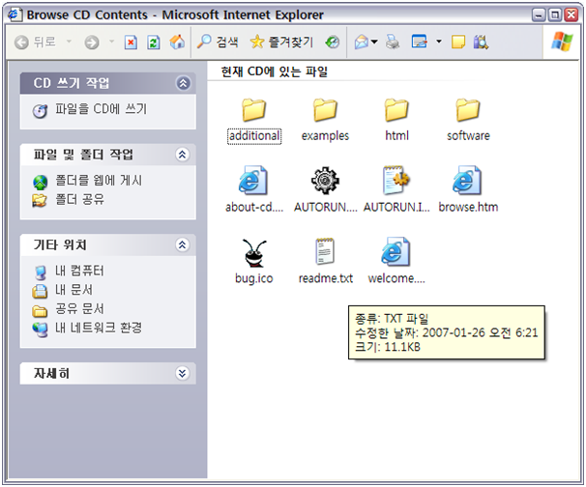Click the IE icon in title bar
This screenshot has height=487, width=586.
pyautogui.click(x=15, y=14)
